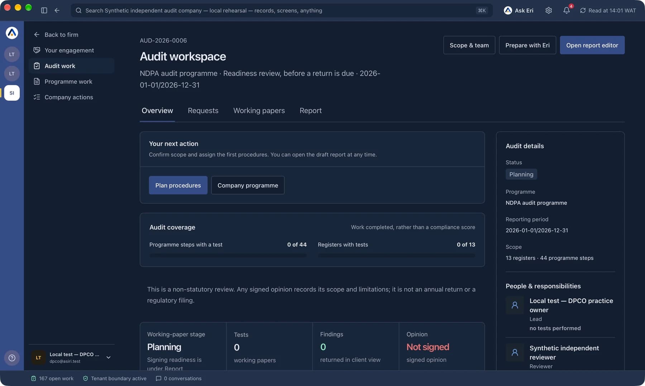
Task: Open Company actions sidebar item
Action: (x=72, y=97)
